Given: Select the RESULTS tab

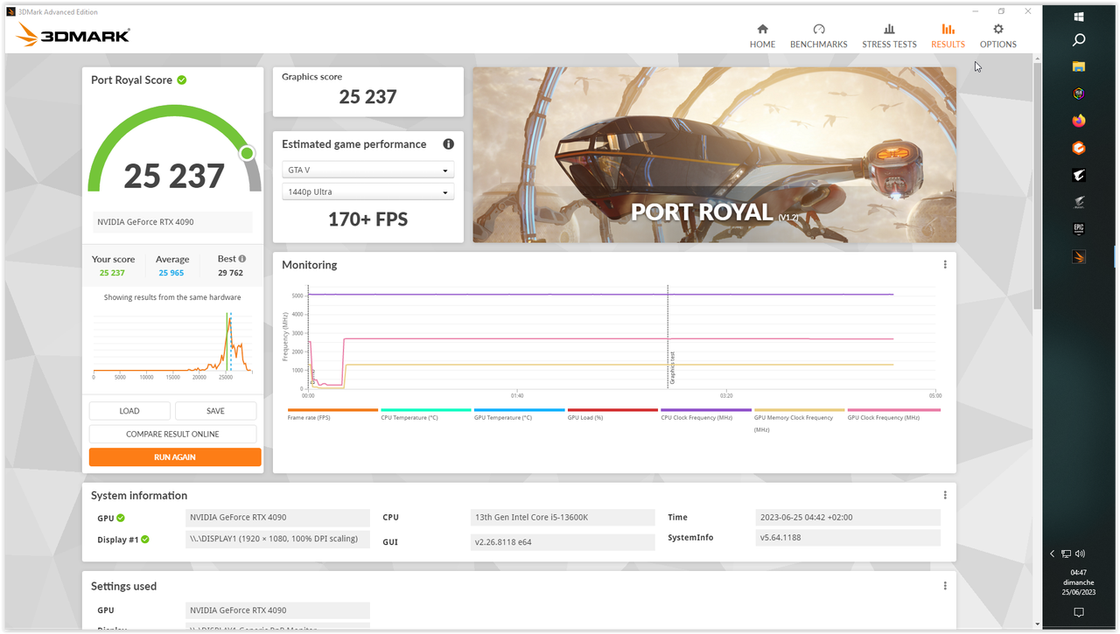Looking at the screenshot, I should (x=948, y=35).
